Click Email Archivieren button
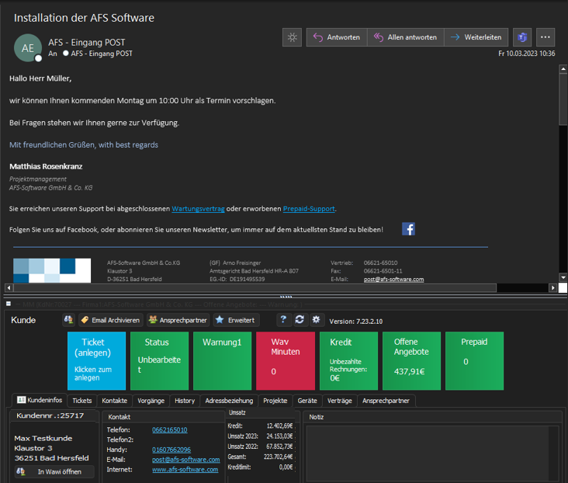The height and width of the screenshot is (483, 568). pyautogui.click(x=111, y=320)
